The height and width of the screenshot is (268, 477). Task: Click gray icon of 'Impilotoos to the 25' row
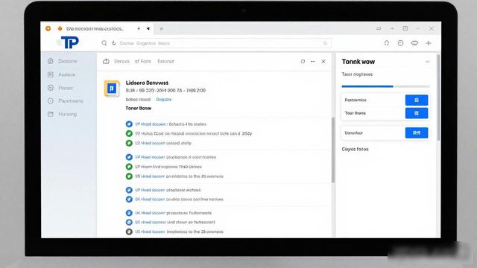pyautogui.click(x=129, y=232)
